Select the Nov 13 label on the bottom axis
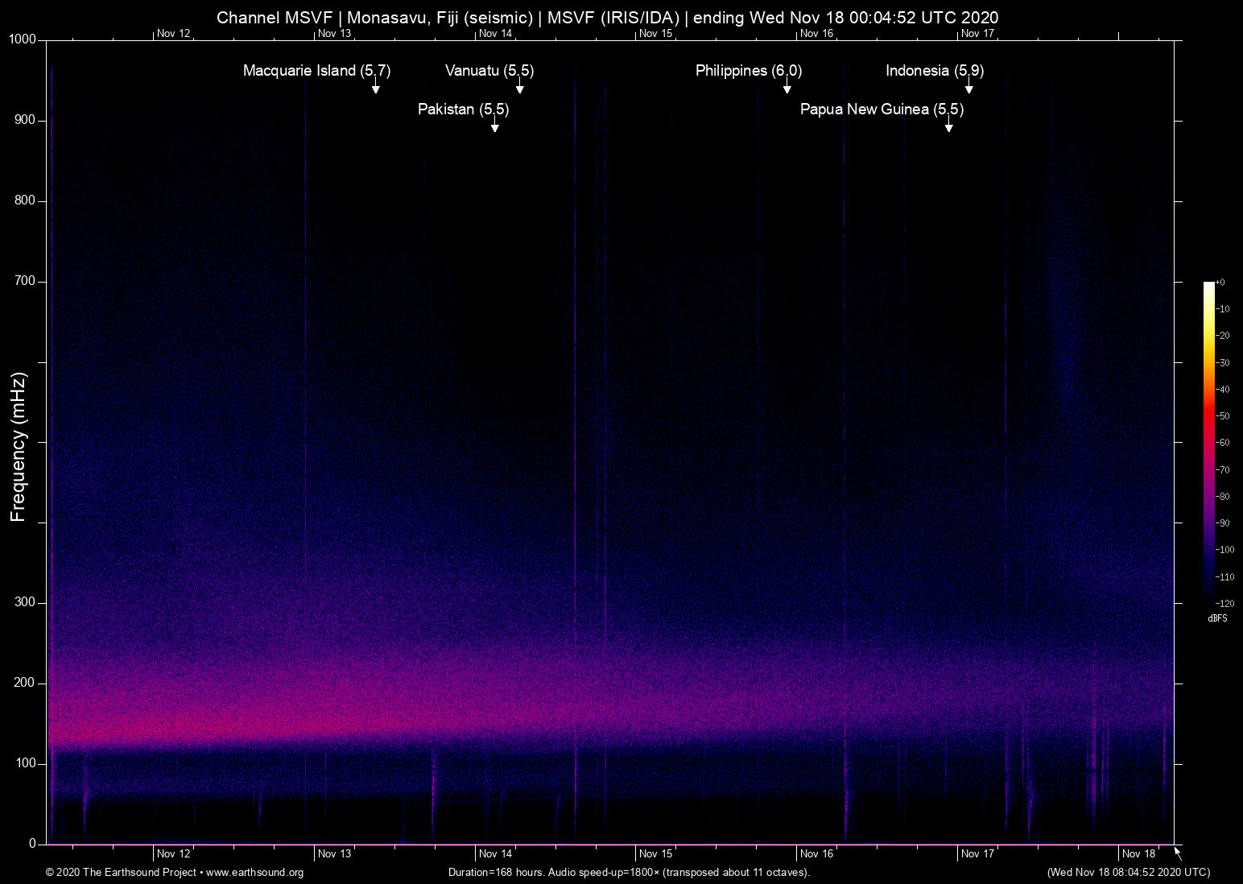Image resolution: width=1243 pixels, height=884 pixels. click(x=335, y=853)
